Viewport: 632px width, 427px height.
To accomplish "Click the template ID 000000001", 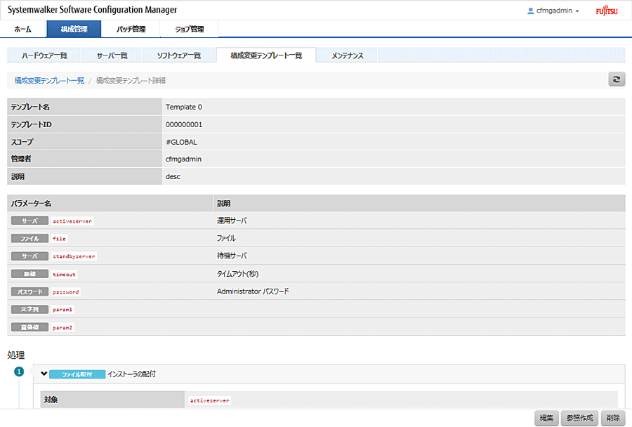I will (x=184, y=124).
